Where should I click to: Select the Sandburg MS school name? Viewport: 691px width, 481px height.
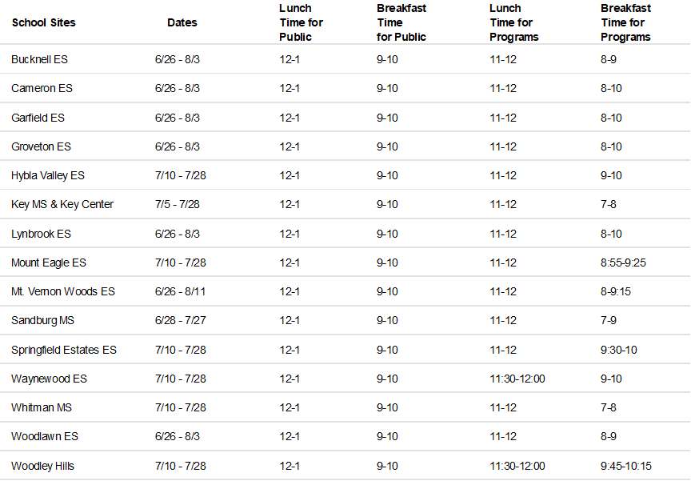click(x=44, y=320)
